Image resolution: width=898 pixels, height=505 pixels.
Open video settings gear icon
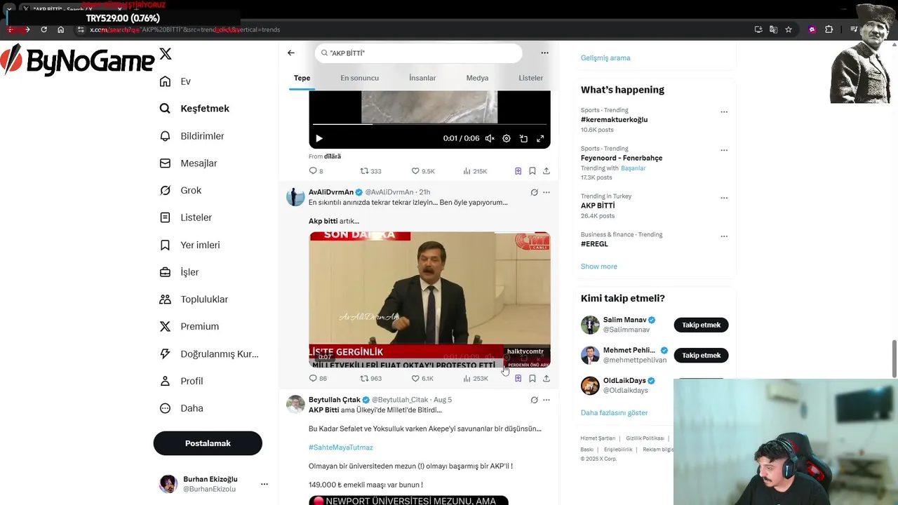(507, 139)
